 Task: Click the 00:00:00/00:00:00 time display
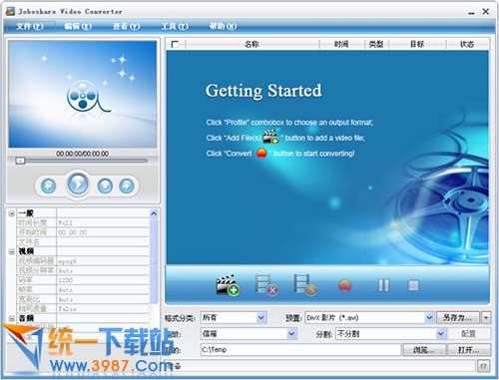tap(82, 154)
